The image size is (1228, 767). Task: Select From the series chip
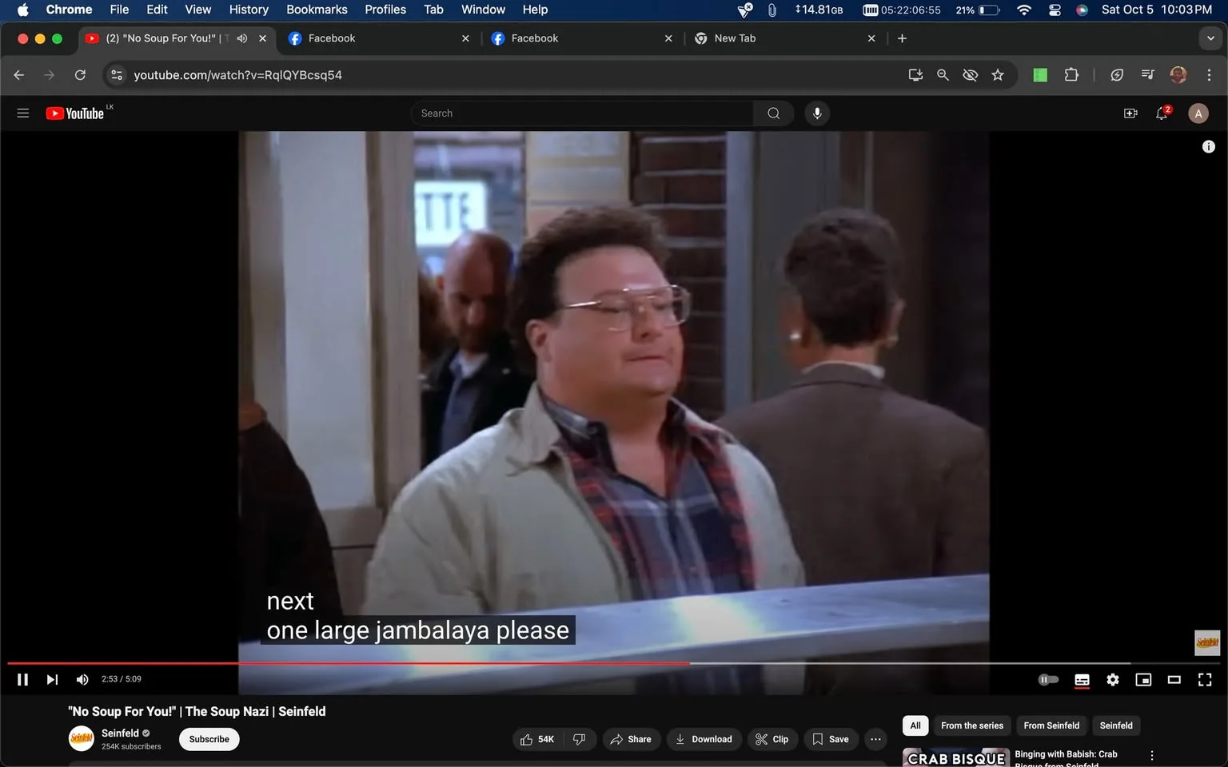[x=972, y=725]
